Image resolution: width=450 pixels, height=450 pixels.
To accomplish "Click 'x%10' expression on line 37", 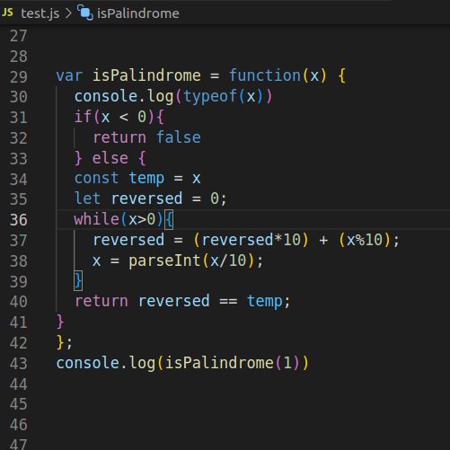I will [365, 240].
